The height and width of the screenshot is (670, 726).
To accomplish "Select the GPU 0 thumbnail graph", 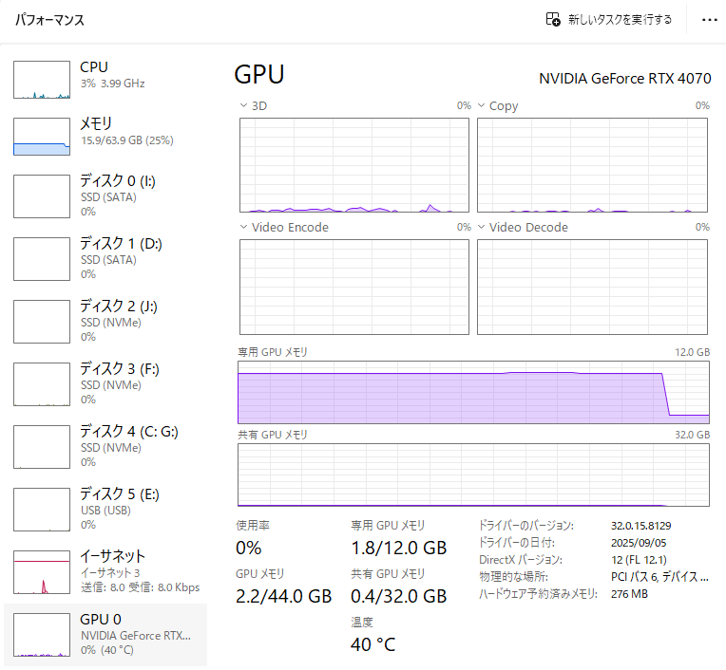I will tap(42, 634).
